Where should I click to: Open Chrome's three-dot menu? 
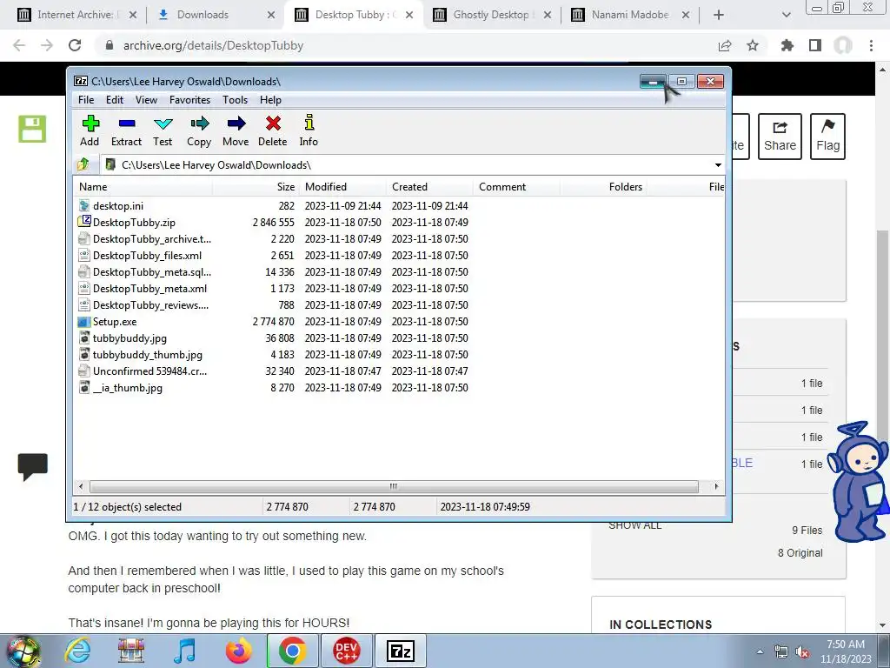(x=871, y=45)
